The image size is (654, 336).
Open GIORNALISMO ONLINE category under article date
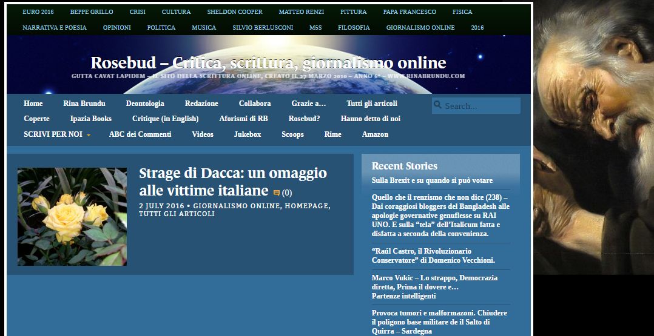click(x=237, y=206)
